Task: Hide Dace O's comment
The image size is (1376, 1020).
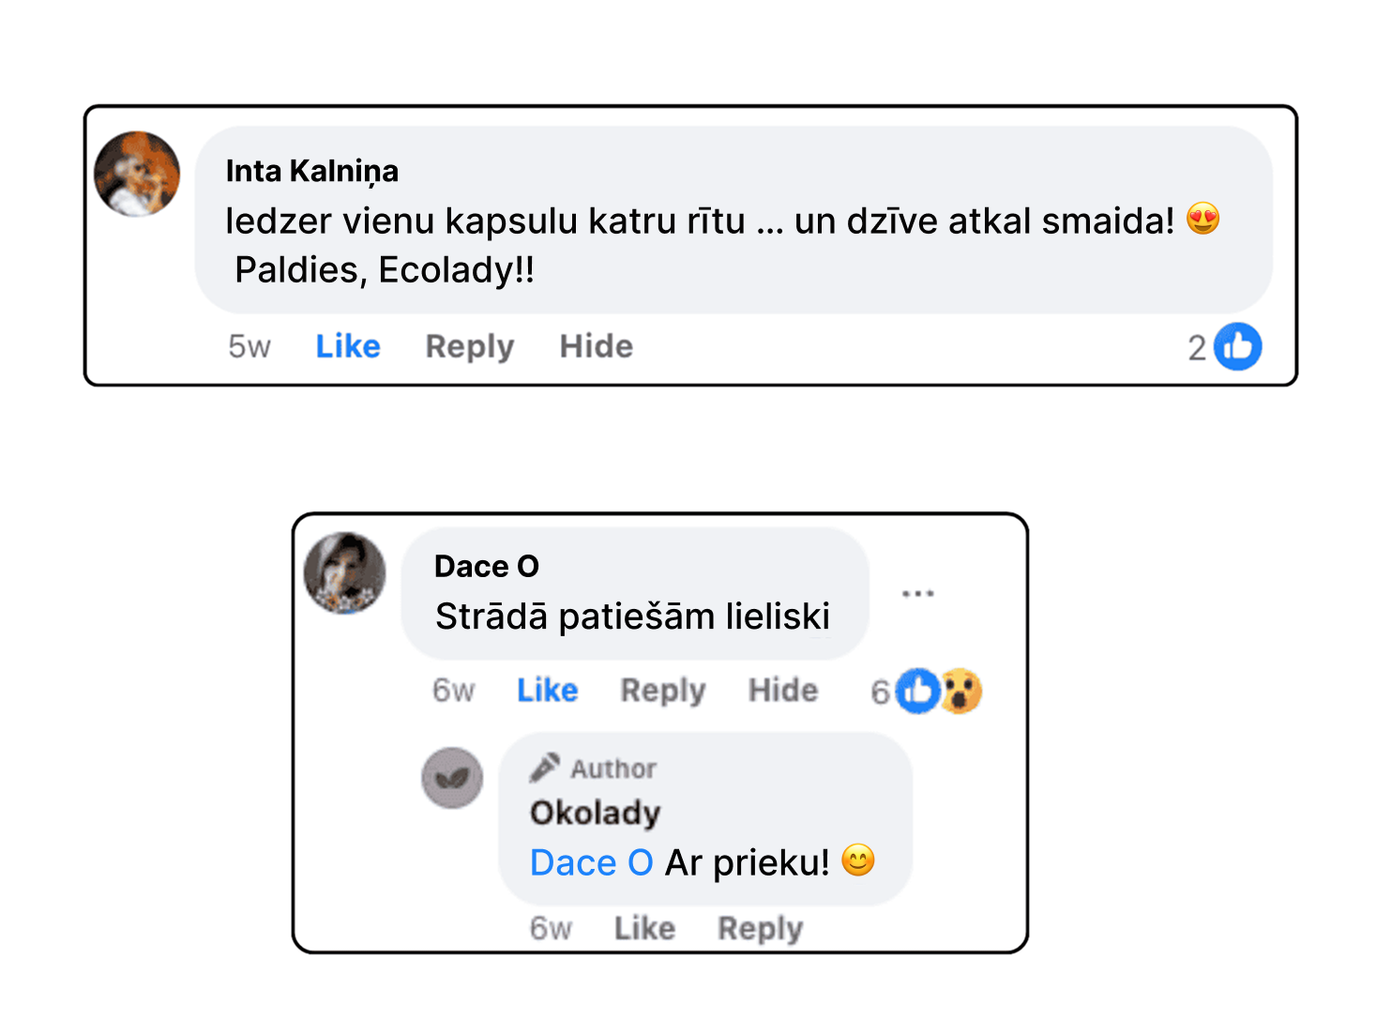Action: (x=783, y=691)
